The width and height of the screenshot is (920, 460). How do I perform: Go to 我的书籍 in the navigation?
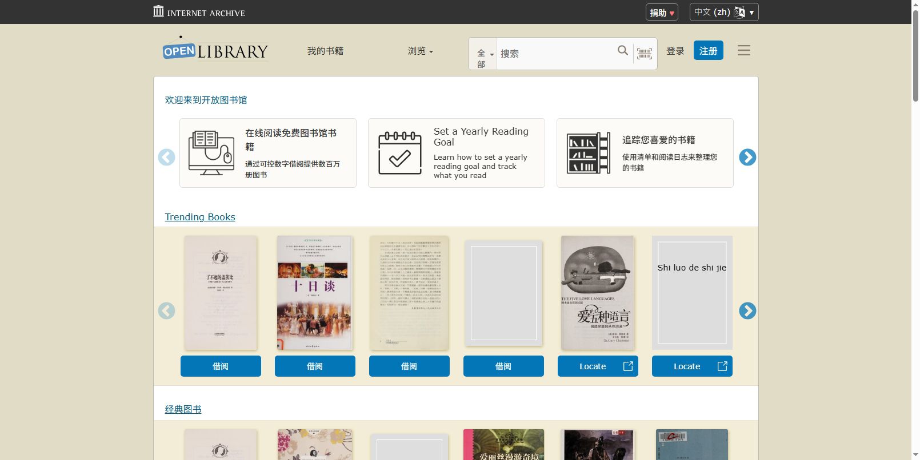[325, 51]
